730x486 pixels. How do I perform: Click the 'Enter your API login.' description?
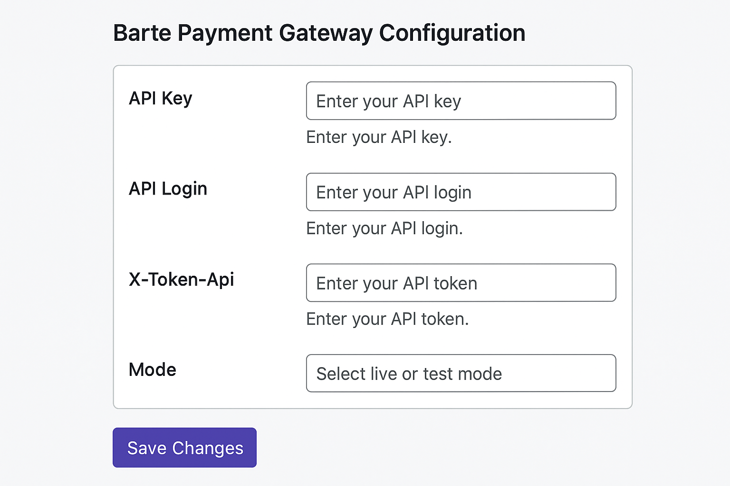pyautogui.click(x=384, y=228)
